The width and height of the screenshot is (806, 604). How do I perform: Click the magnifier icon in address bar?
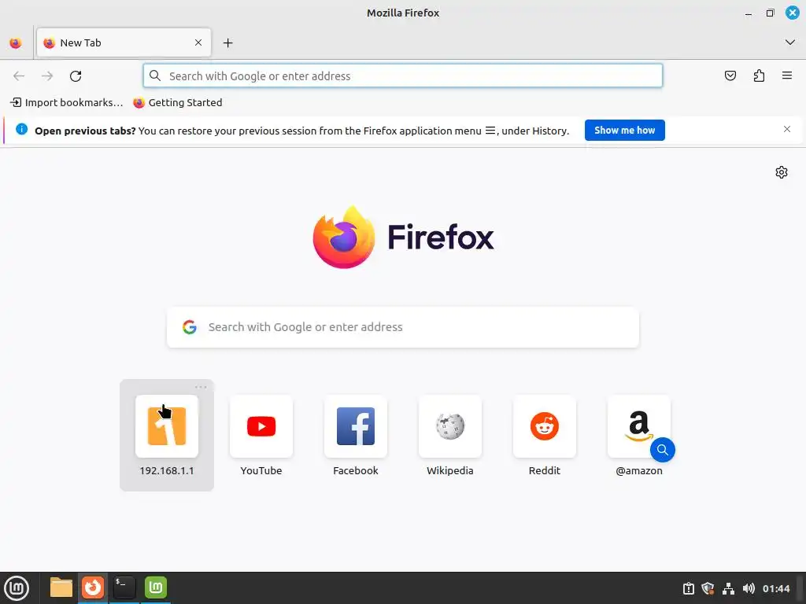coord(155,76)
